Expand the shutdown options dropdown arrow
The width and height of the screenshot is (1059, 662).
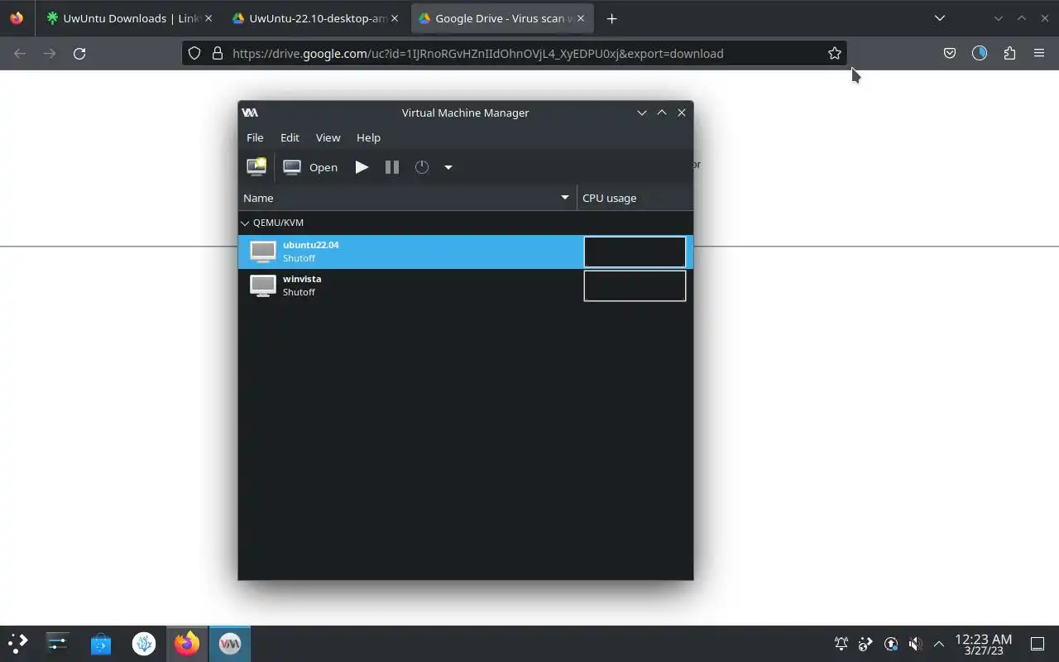(448, 167)
